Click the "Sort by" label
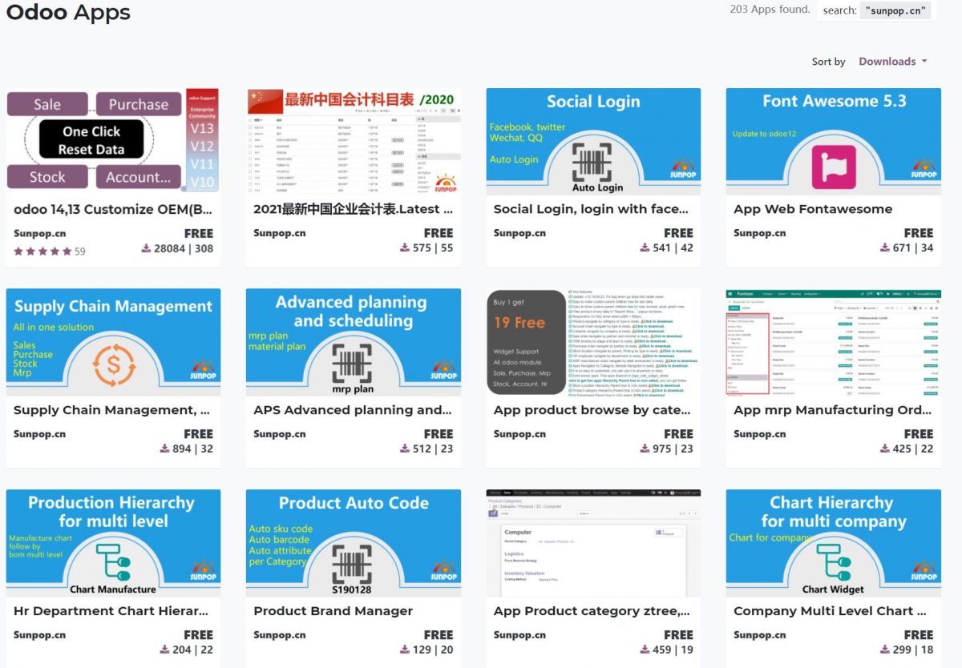Screen dimensions: 962x668 click(x=828, y=62)
